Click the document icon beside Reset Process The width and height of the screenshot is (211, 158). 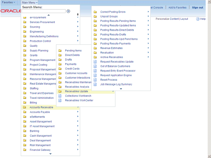95,80
